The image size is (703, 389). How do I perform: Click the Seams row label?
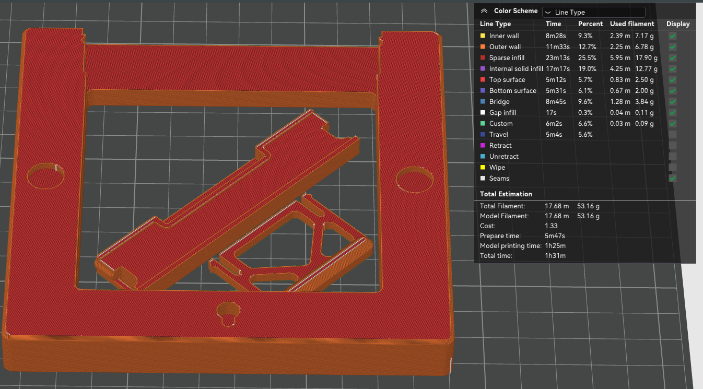coord(499,179)
